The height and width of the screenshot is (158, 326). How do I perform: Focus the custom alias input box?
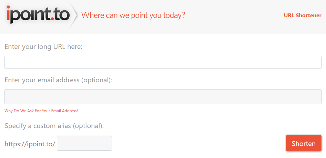click(x=84, y=143)
